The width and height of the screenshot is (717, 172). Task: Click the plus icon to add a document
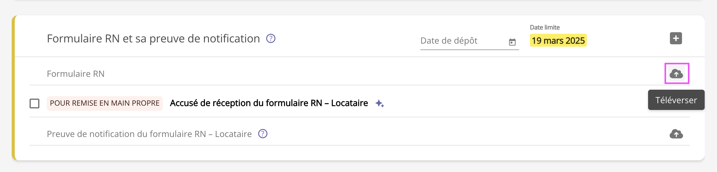[676, 38]
